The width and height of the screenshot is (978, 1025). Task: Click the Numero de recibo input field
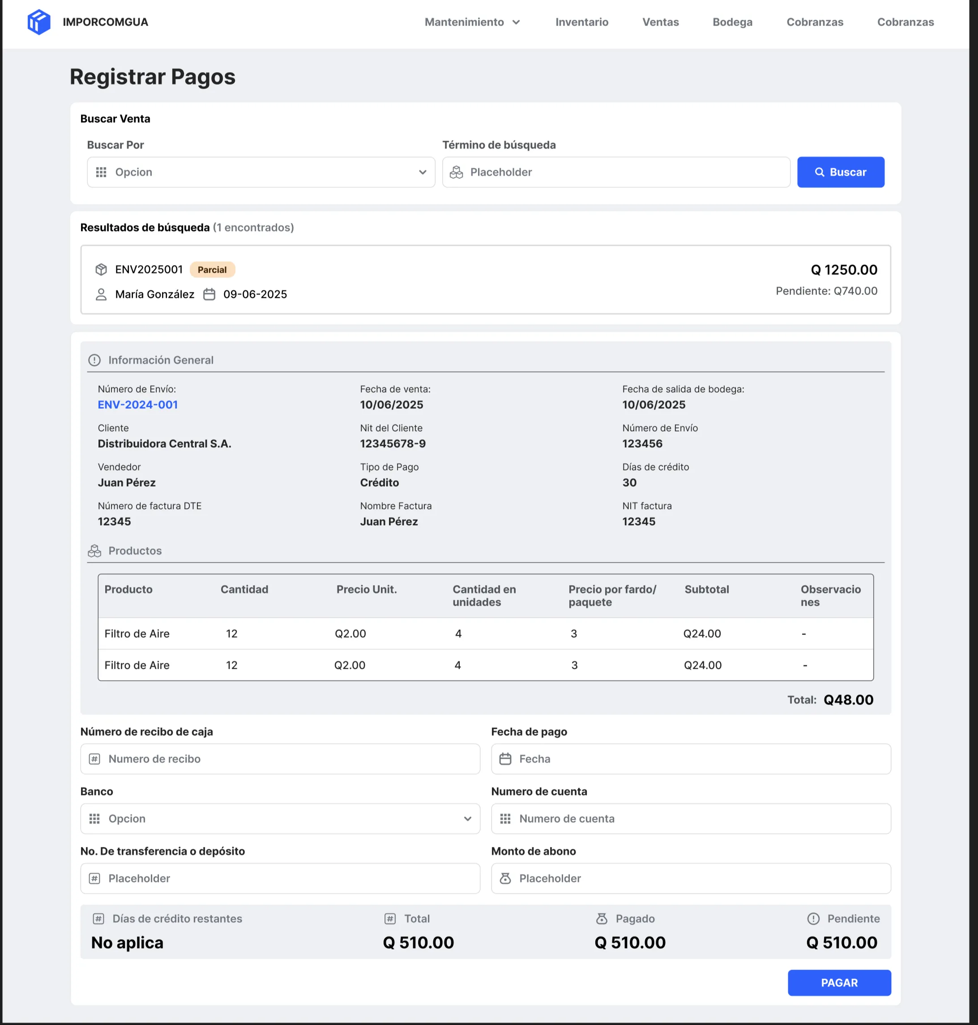pos(280,759)
